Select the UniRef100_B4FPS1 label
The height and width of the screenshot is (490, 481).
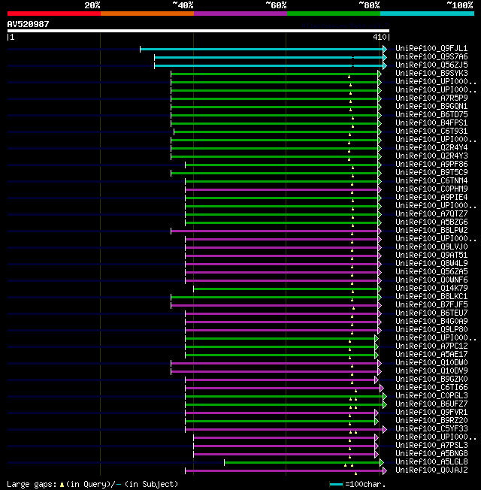pyautogui.click(x=431, y=122)
